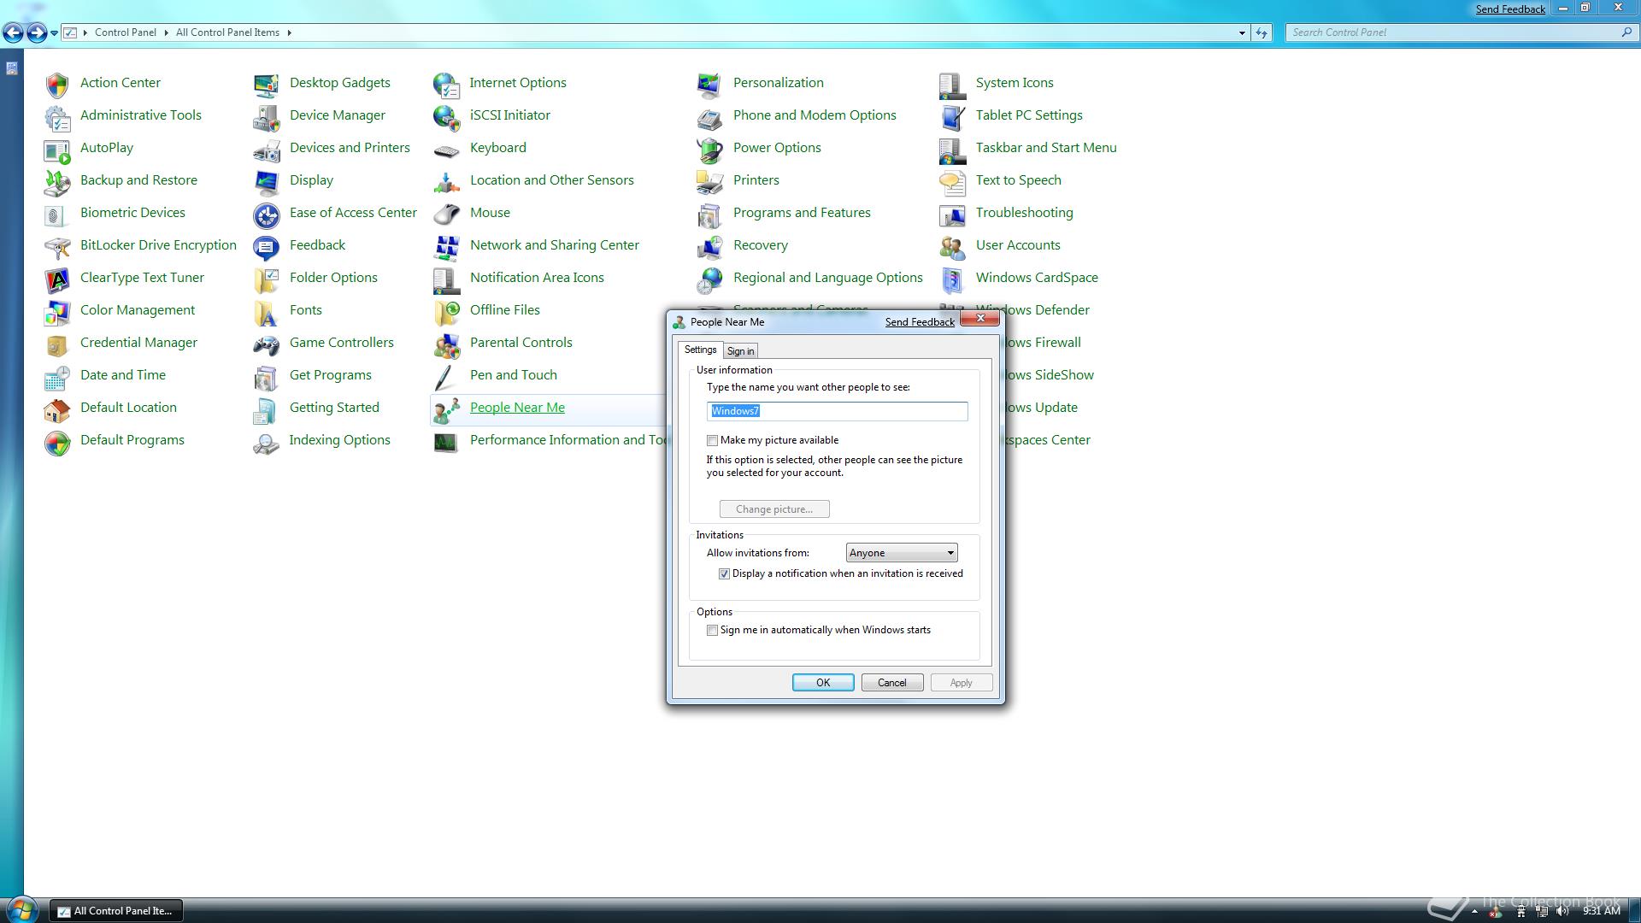Open the Desktop Gadgets icon
This screenshot has height=923, width=1641.
(266, 84)
